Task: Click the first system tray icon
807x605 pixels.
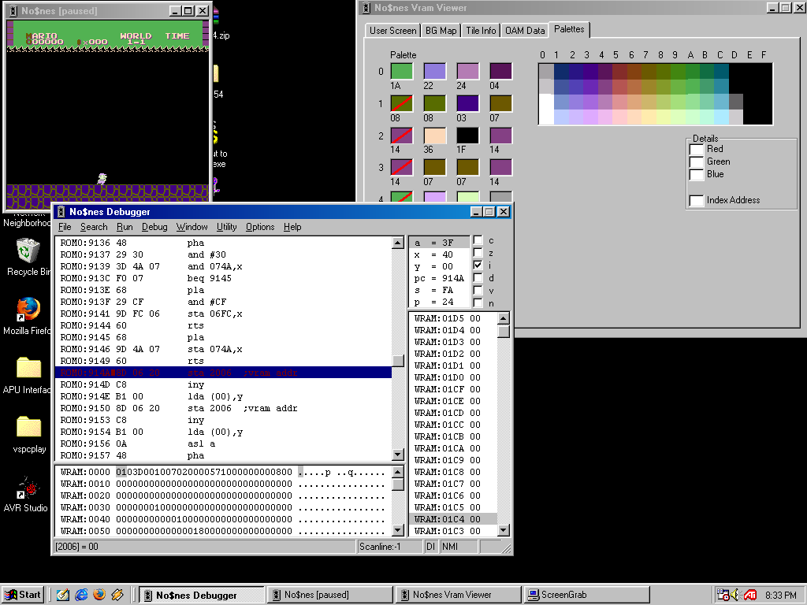Action: tap(723, 596)
